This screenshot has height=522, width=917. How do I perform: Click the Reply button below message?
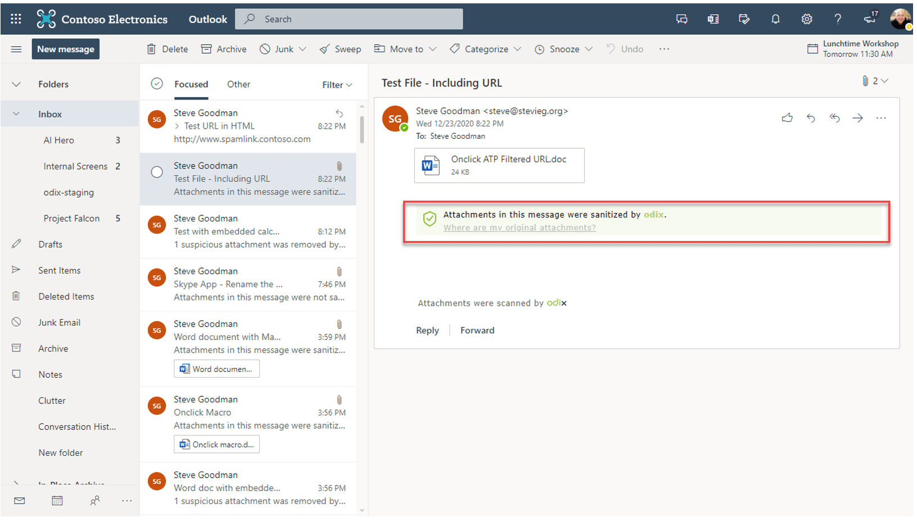pos(427,330)
